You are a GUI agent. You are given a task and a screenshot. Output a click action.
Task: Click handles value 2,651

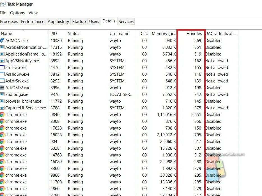pyautogui.click(x=196, y=115)
